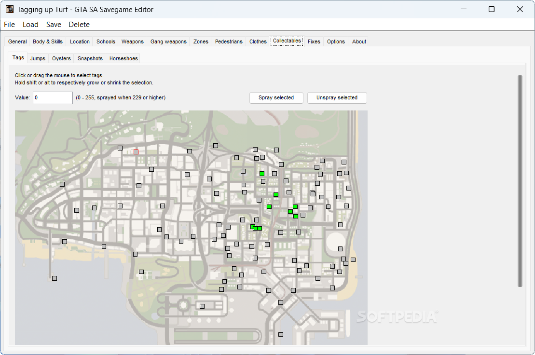Image resolution: width=535 pixels, height=355 pixels.
Task: Minimize the Savegame Editor window
Action: [463, 9]
